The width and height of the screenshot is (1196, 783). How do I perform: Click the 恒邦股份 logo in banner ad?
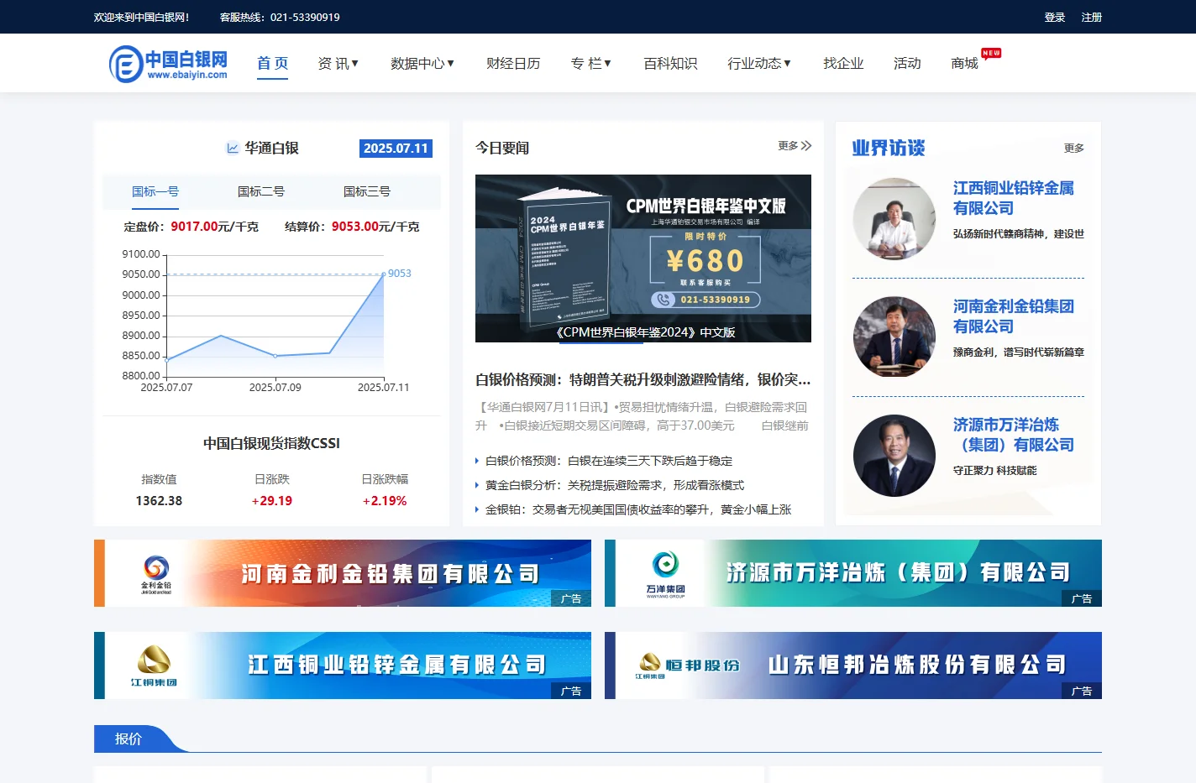(x=689, y=666)
